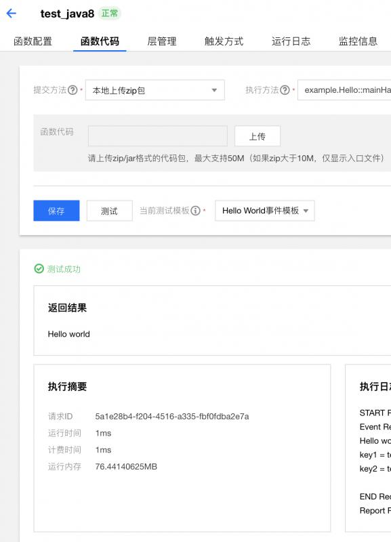This screenshot has width=391, height=542.
Task: Click the 1ms value beside 计费时间
Action: [x=104, y=450]
